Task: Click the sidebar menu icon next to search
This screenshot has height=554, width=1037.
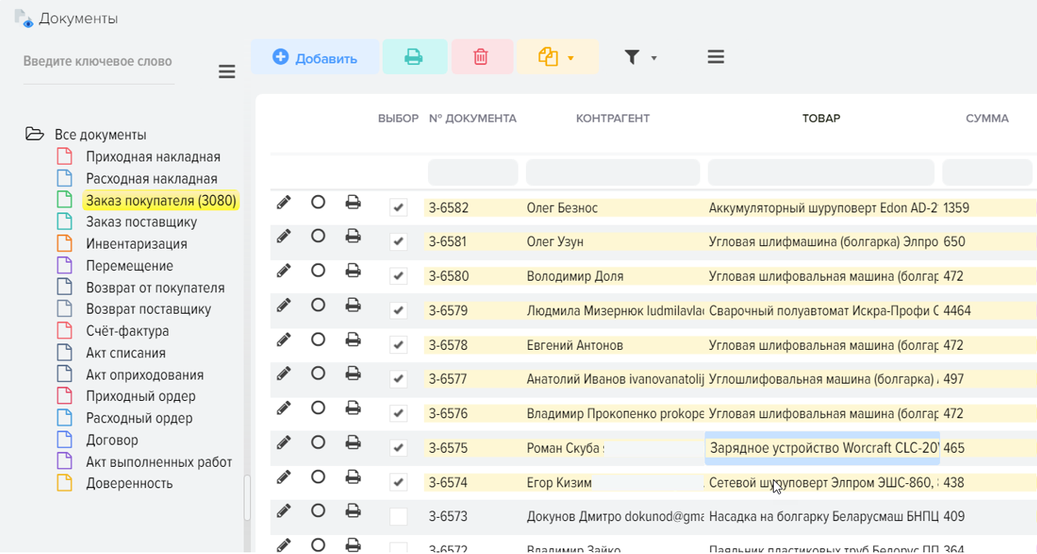Action: (227, 72)
